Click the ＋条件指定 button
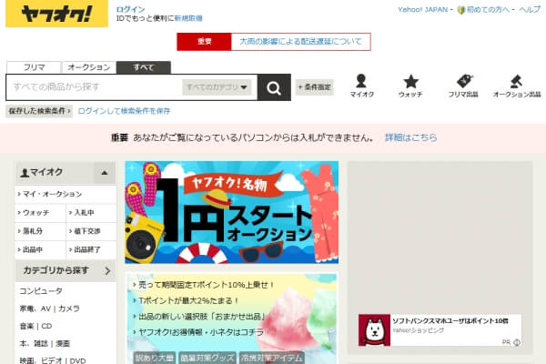 315,87
